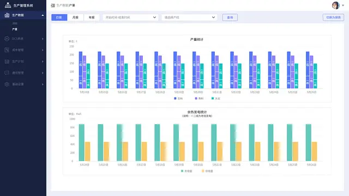349x196 pixels.
Task: Open the production line selection dropdown
Action: click(x=189, y=17)
